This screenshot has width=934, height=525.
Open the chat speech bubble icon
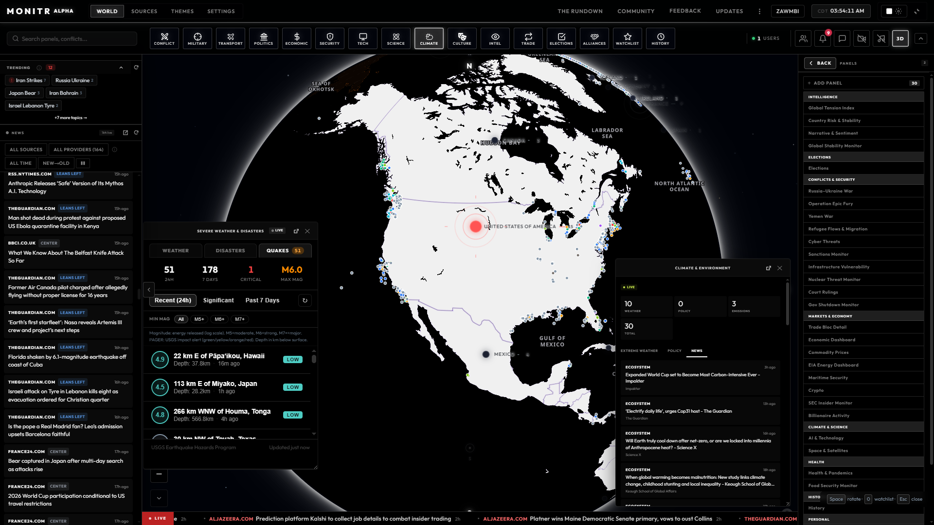[x=842, y=38]
